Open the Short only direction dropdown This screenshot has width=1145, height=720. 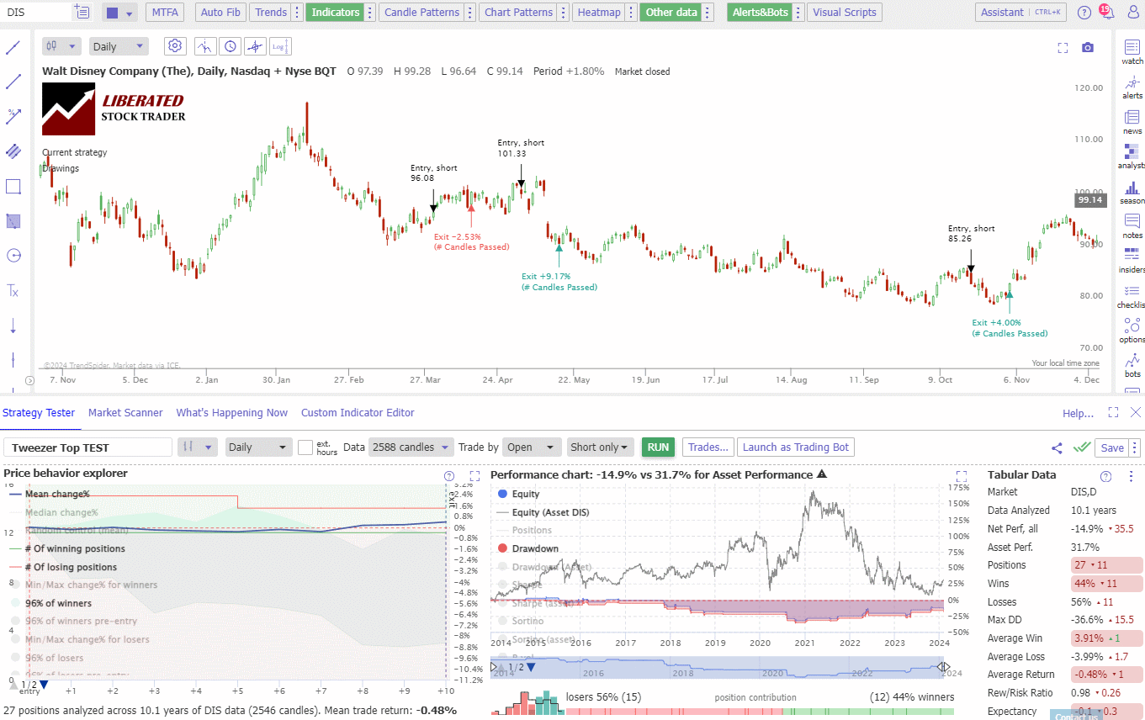coord(600,447)
